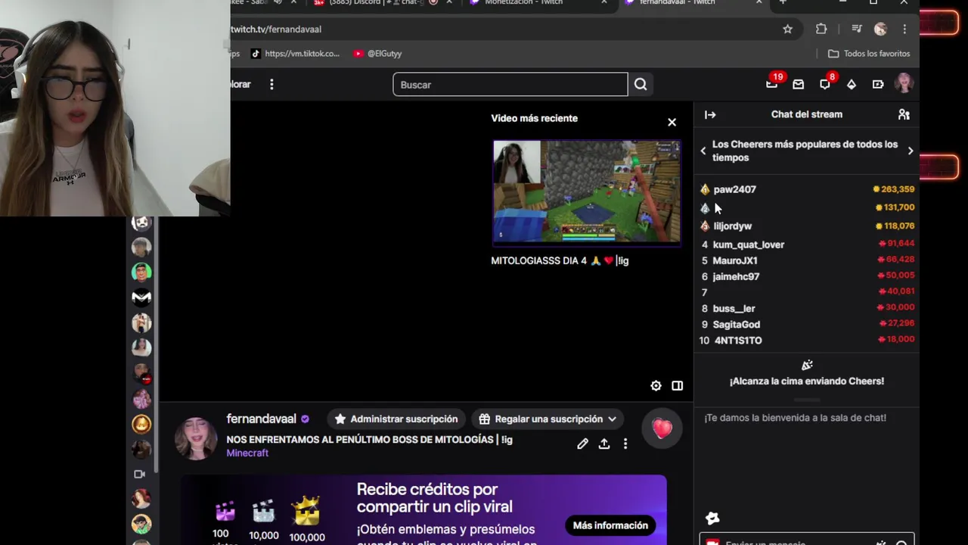The image size is (968, 545).
Task: Click the ad-free Turbo icon in top bar
Action: pyautogui.click(x=878, y=85)
